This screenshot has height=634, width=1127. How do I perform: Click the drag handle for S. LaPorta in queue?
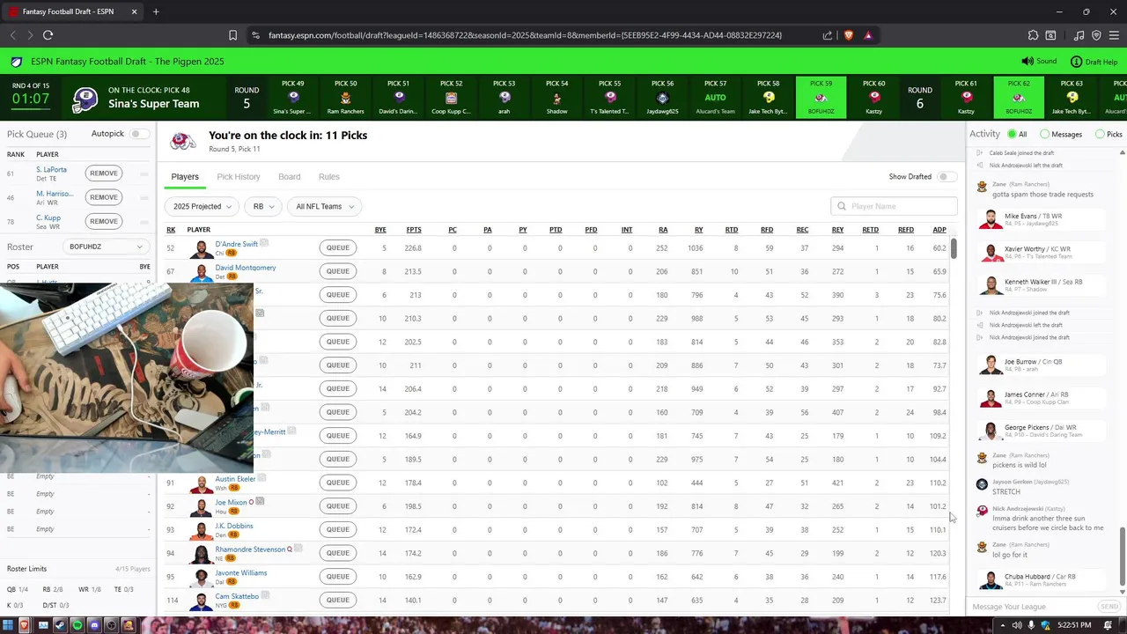click(x=144, y=173)
